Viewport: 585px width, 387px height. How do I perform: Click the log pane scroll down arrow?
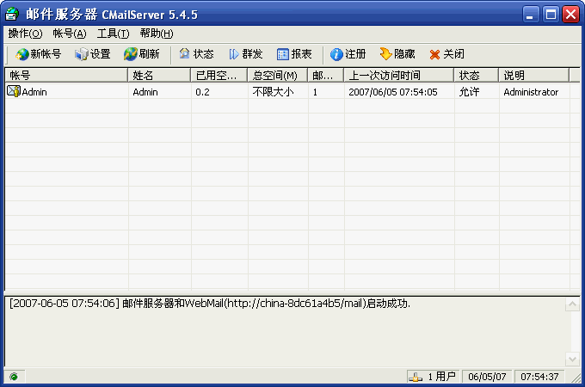572,359
